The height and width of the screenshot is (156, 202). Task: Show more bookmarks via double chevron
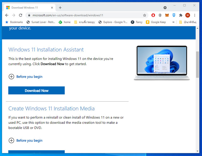pos(173,22)
